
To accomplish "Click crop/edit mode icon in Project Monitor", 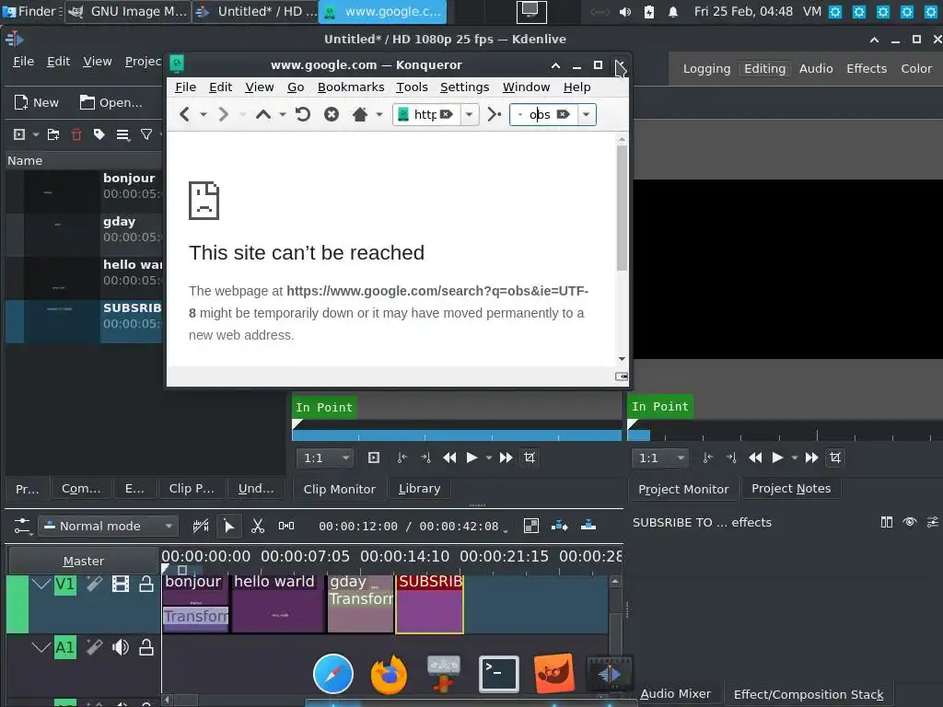I will coord(835,458).
